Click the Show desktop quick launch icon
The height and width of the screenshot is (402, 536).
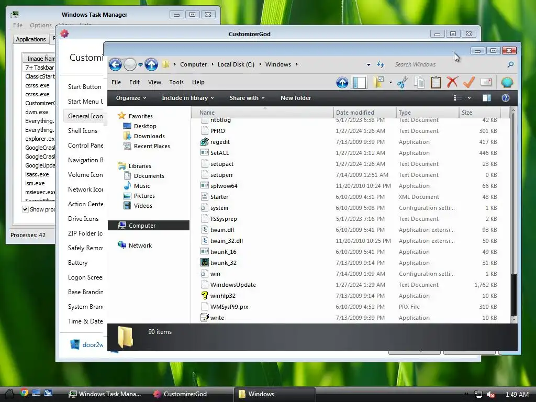(x=36, y=393)
